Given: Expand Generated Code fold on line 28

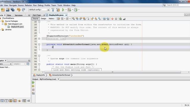Looking at the screenshot, I should 39,39.
